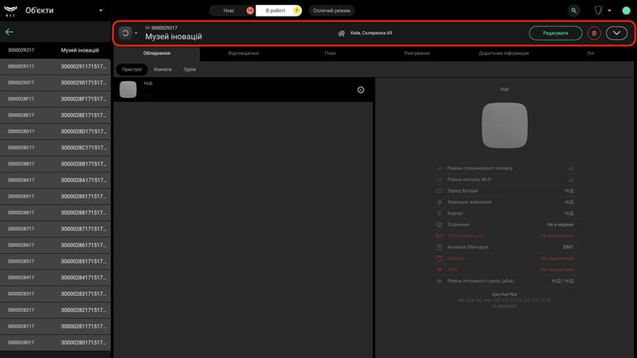This screenshot has width=637, height=358.
Task: Open Hub settings via the gear icon
Action: [361, 90]
